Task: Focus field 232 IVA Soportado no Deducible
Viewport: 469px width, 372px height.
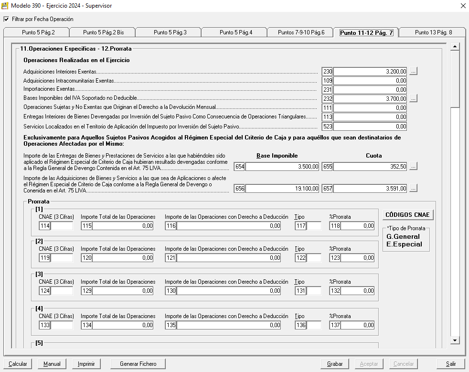Action: 370,98
